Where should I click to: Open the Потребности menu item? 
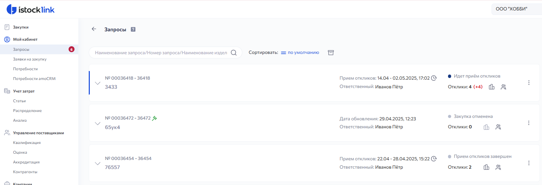point(25,69)
